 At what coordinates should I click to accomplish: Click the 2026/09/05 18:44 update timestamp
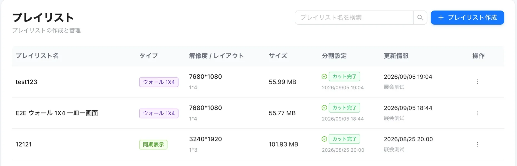tap(408, 108)
